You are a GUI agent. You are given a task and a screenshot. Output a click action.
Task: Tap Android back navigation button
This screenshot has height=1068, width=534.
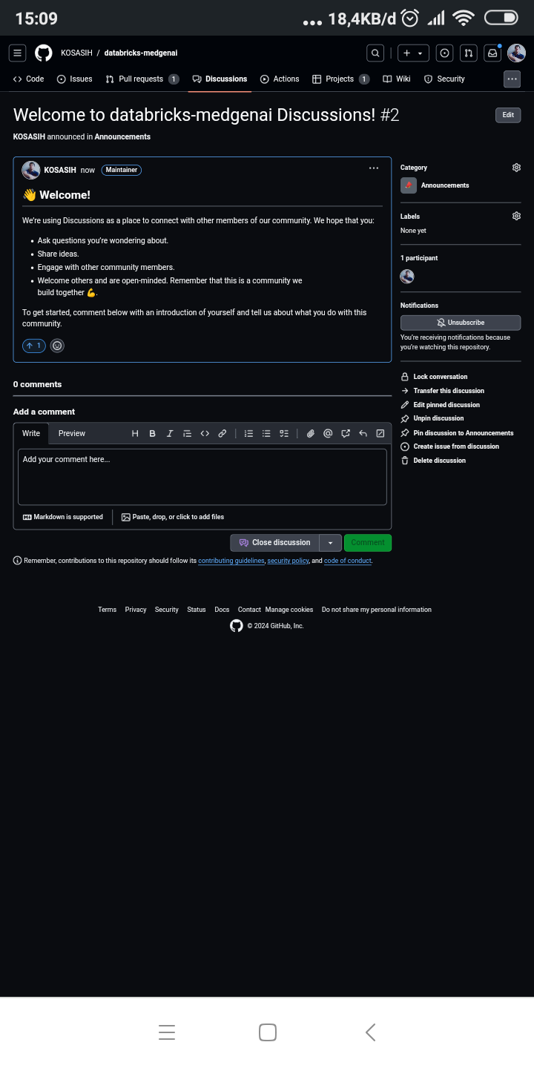[x=371, y=1032]
